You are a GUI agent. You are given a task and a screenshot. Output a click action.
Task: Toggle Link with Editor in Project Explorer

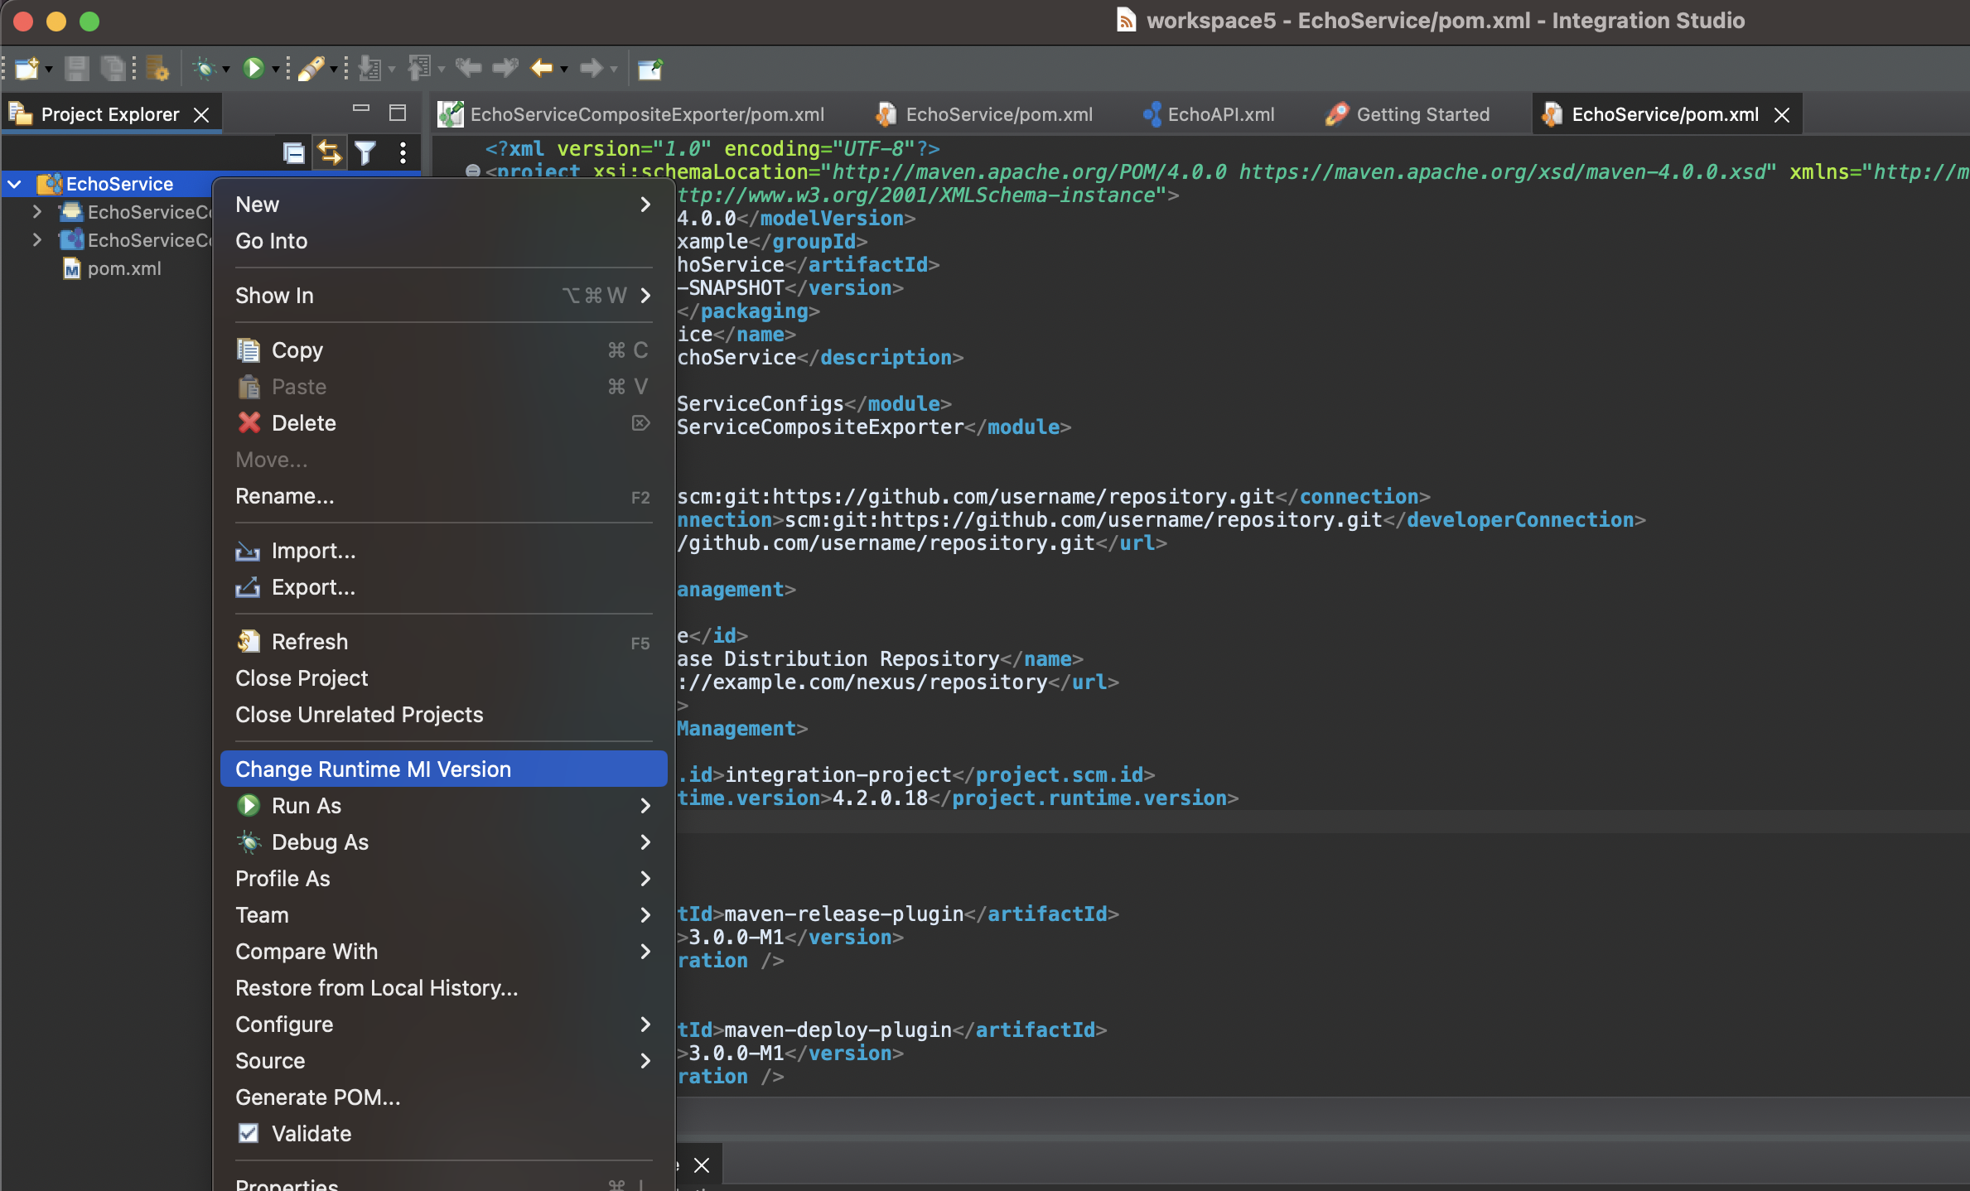pos(330,152)
